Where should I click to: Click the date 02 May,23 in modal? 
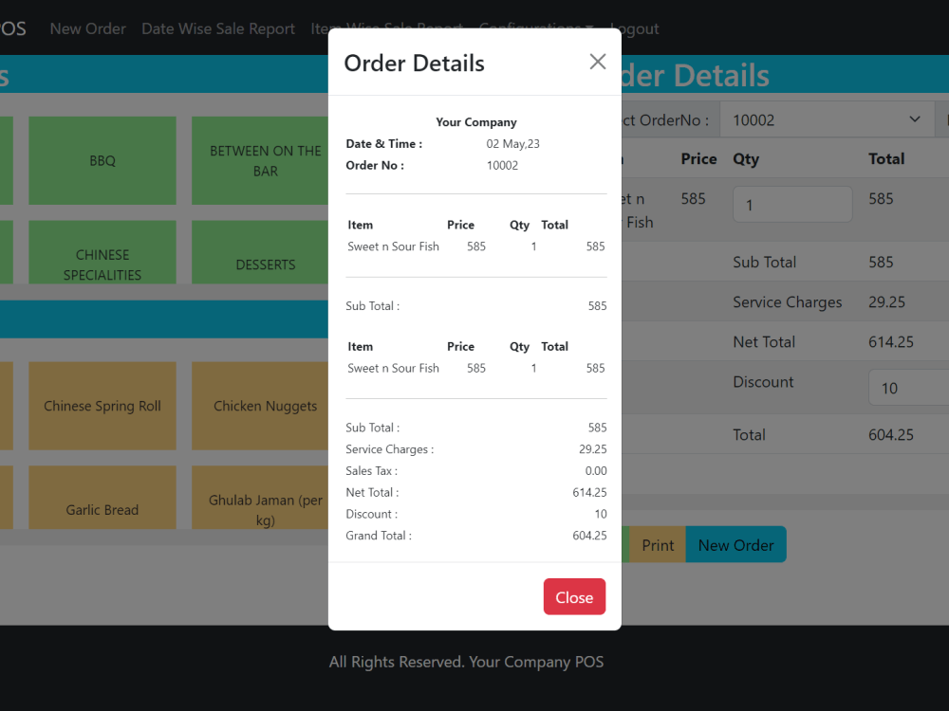point(512,144)
